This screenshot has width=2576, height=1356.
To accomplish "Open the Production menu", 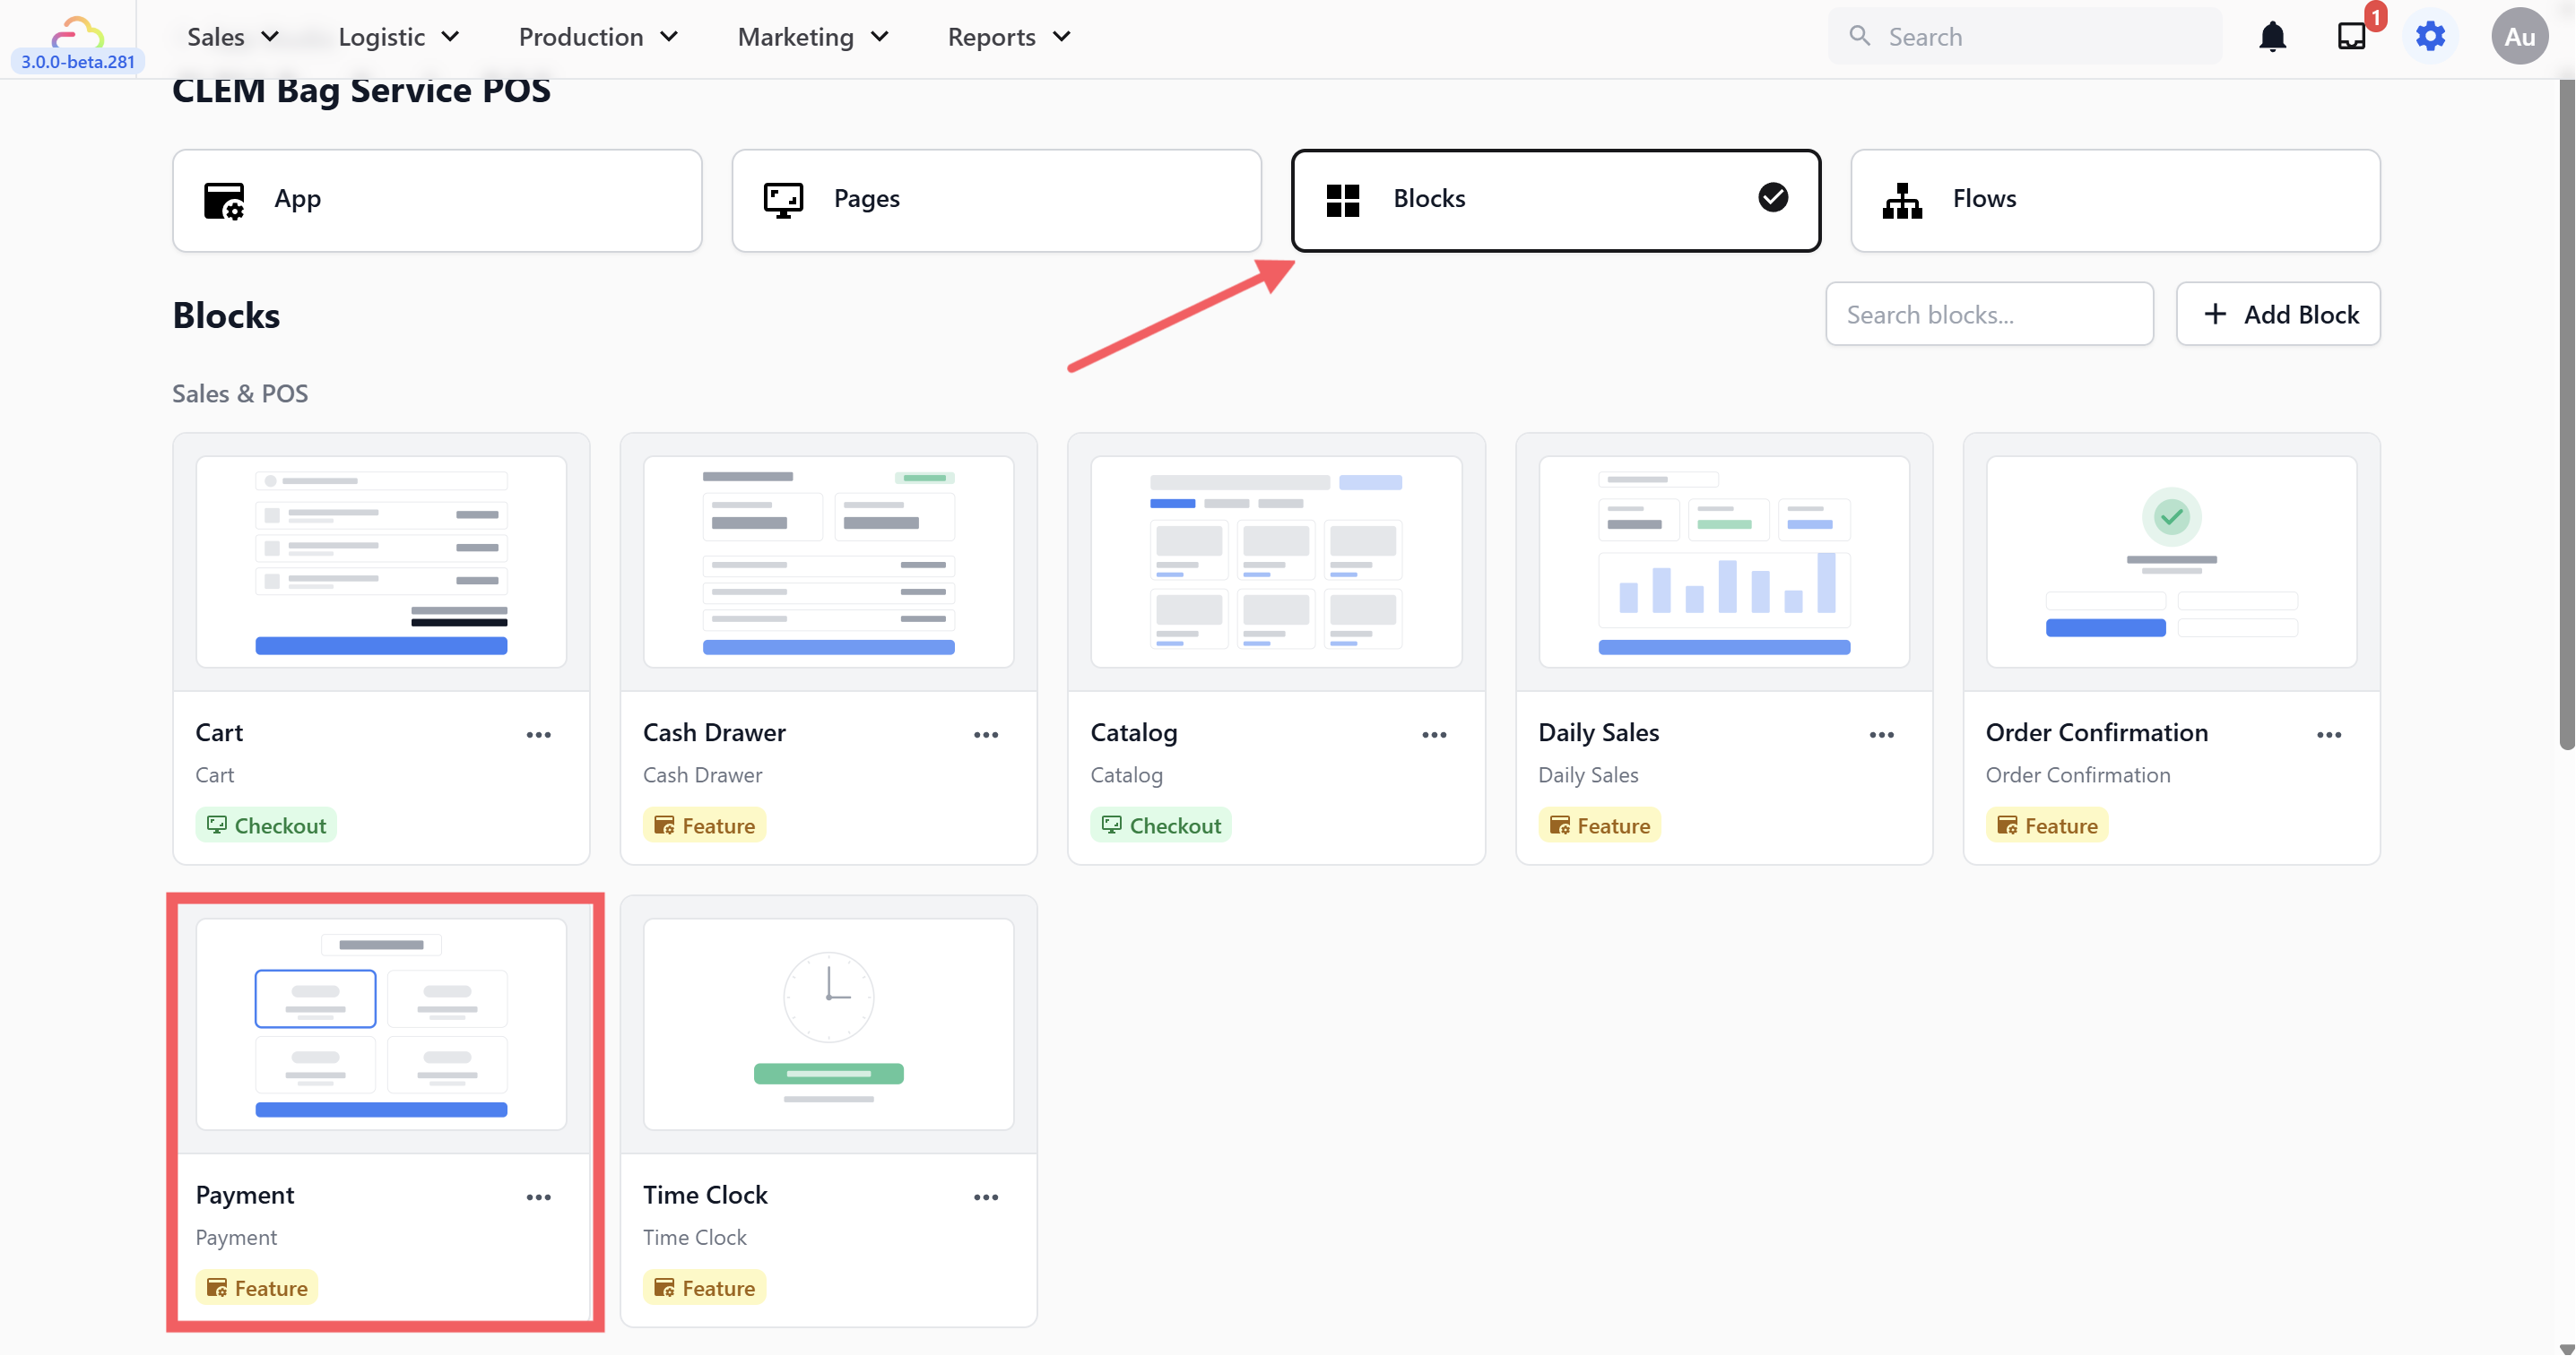I will pyautogui.click(x=597, y=37).
